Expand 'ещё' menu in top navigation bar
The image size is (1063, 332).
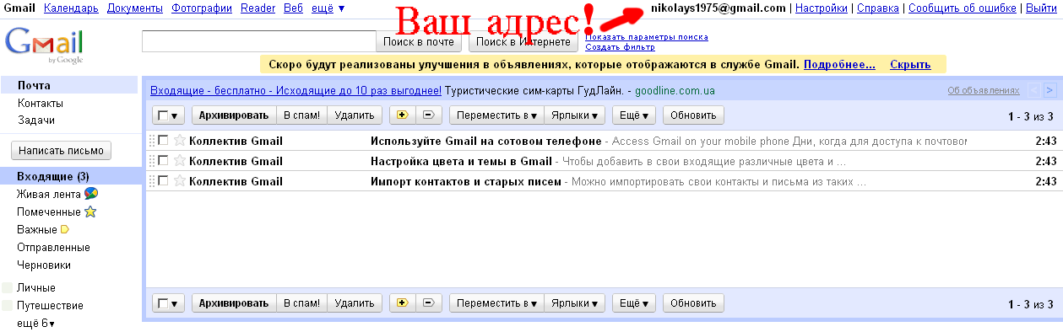point(328,8)
